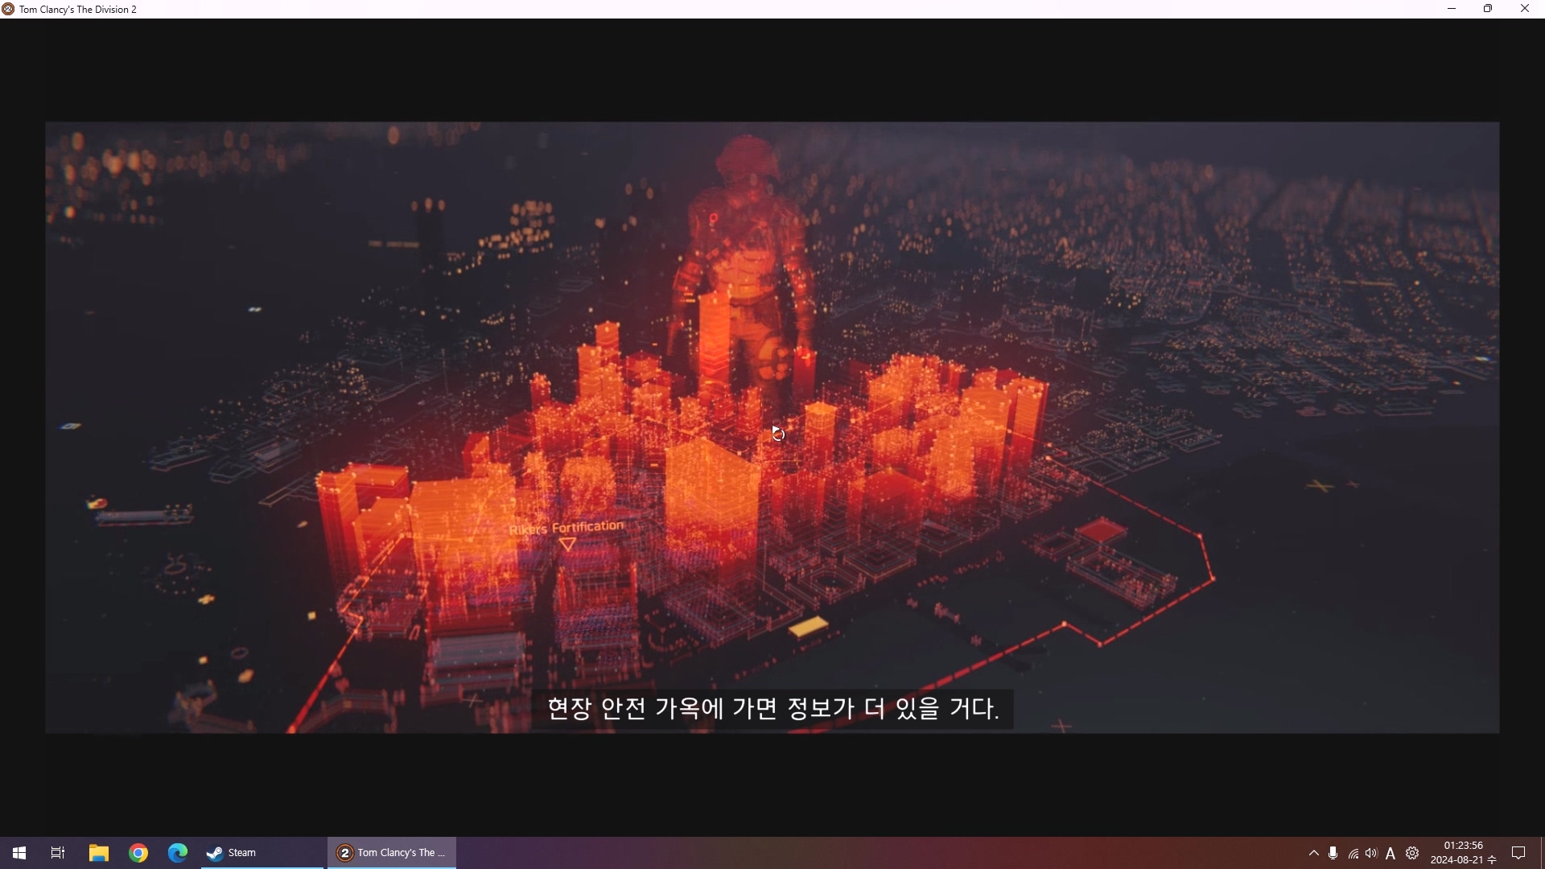Click the window title Tom Clancy's The Division 2

tap(78, 10)
